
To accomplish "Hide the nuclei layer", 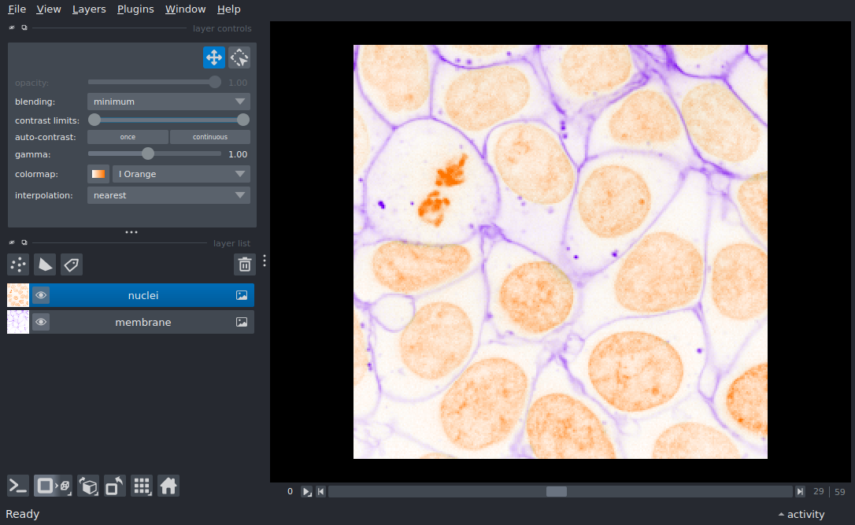I will click(x=41, y=295).
